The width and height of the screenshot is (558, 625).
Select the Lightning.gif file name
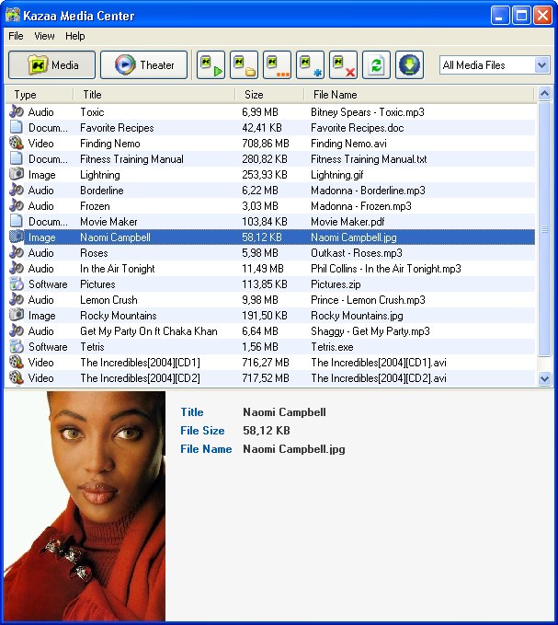337,175
